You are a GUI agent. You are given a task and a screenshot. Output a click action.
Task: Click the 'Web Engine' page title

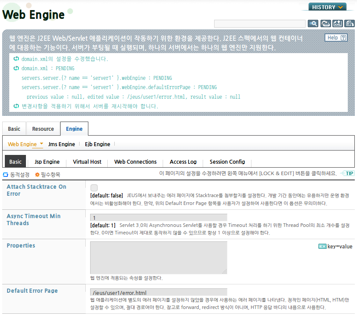click(x=33, y=15)
